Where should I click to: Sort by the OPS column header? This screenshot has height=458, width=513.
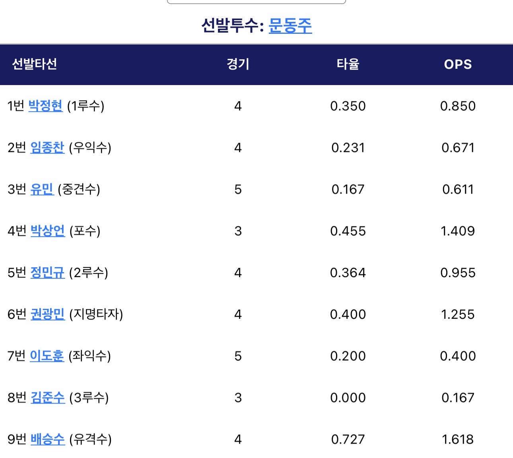pos(458,64)
